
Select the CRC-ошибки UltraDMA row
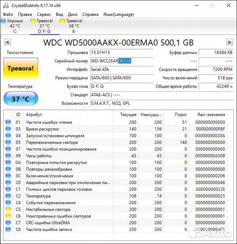116,223
